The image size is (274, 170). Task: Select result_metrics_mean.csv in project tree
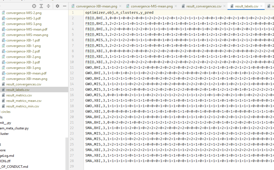click(x=24, y=101)
